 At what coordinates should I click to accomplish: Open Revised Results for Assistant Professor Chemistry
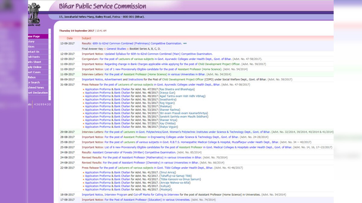151,163
